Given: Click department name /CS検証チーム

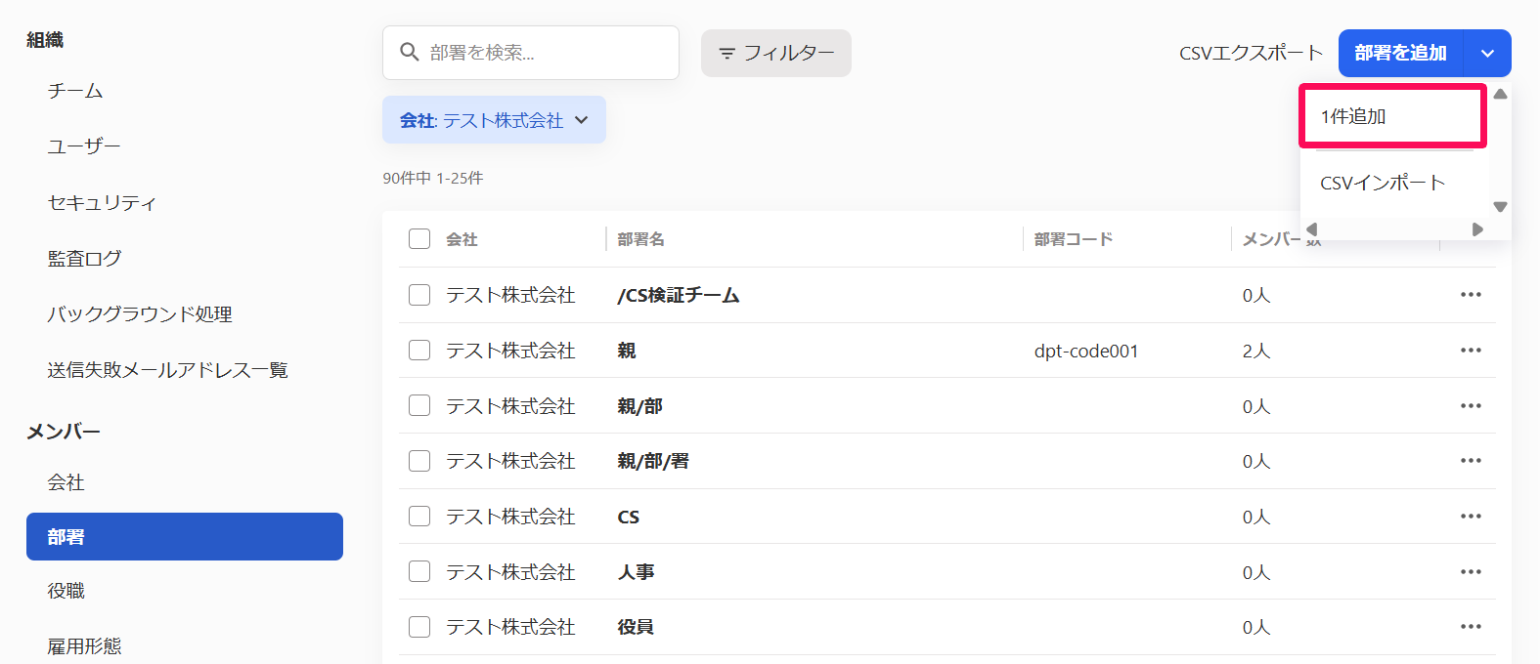Looking at the screenshot, I should [x=679, y=295].
